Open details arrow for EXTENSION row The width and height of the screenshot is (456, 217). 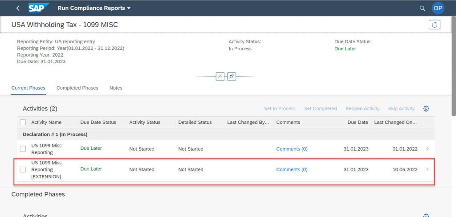[x=427, y=169]
